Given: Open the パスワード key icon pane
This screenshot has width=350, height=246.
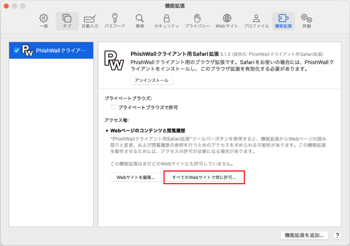Looking at the screenshot, I should 115,21.
